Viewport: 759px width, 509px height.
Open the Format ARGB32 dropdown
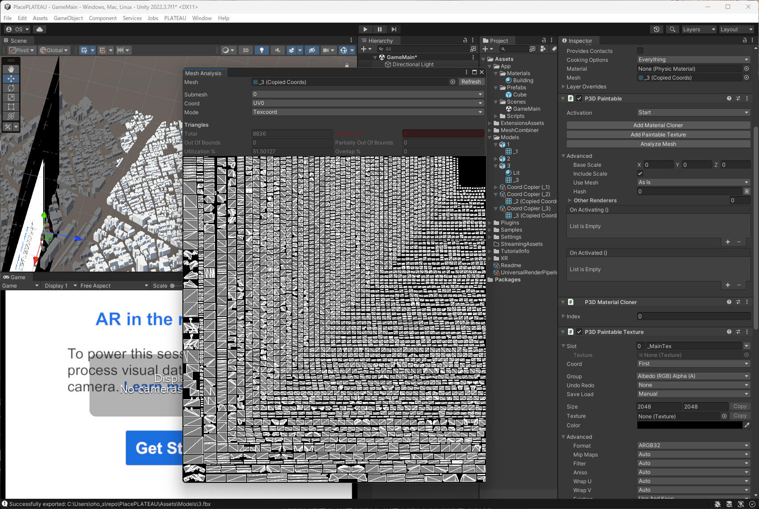[x=694, y=445]
